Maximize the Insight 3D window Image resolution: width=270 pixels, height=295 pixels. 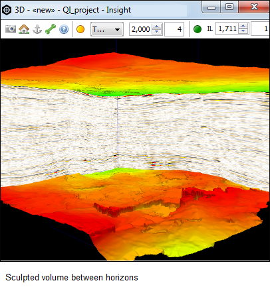click(x=229, y=7)
